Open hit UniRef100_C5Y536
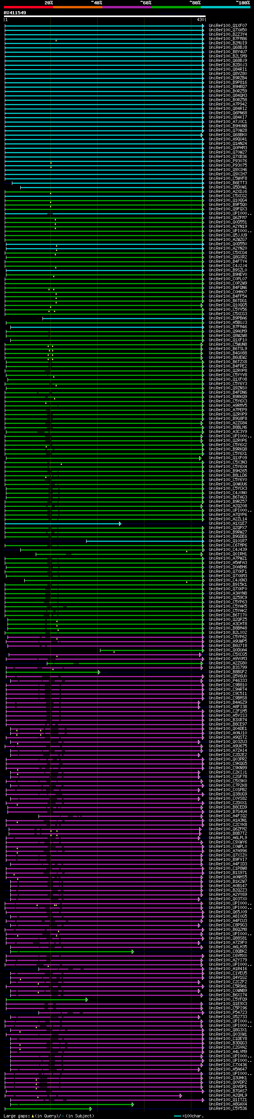 click(x=227, y=1108)
